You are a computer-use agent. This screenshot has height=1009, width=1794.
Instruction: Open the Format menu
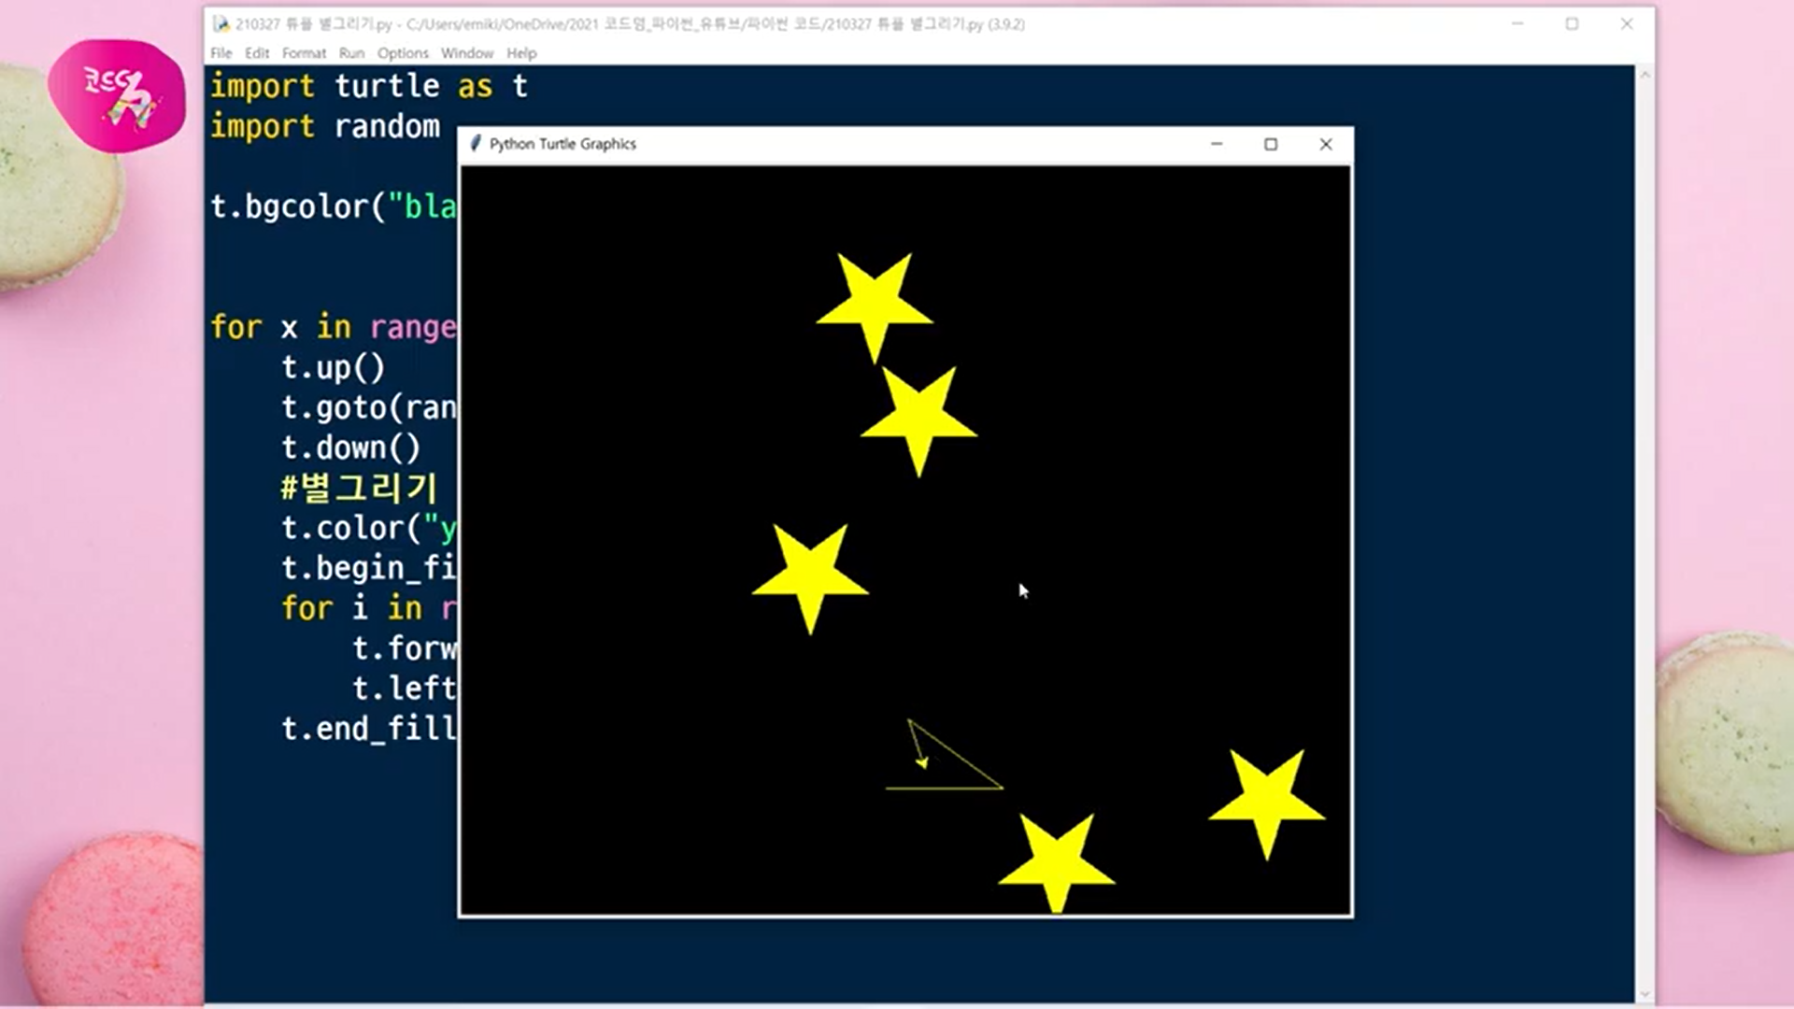(x=304, y=53)
